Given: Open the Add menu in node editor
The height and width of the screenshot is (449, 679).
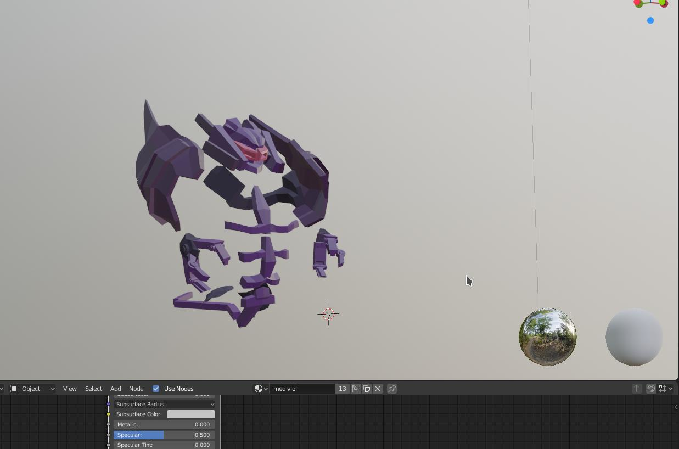Looking at the screenshot, I should click(115, 389).
